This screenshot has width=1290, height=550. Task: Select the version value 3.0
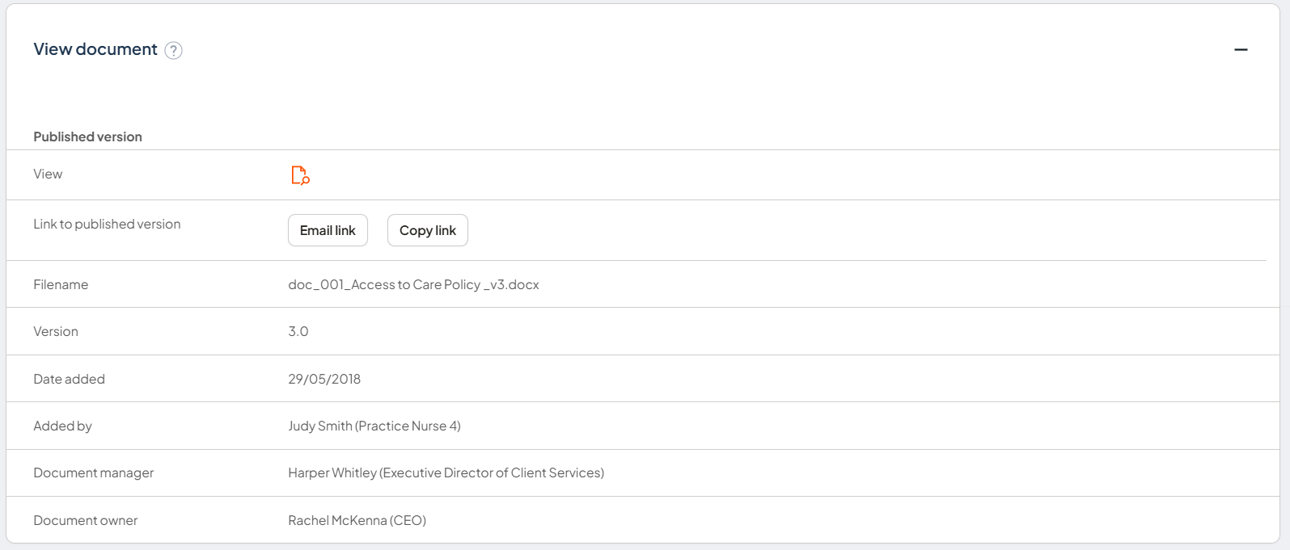coord(298,331)
